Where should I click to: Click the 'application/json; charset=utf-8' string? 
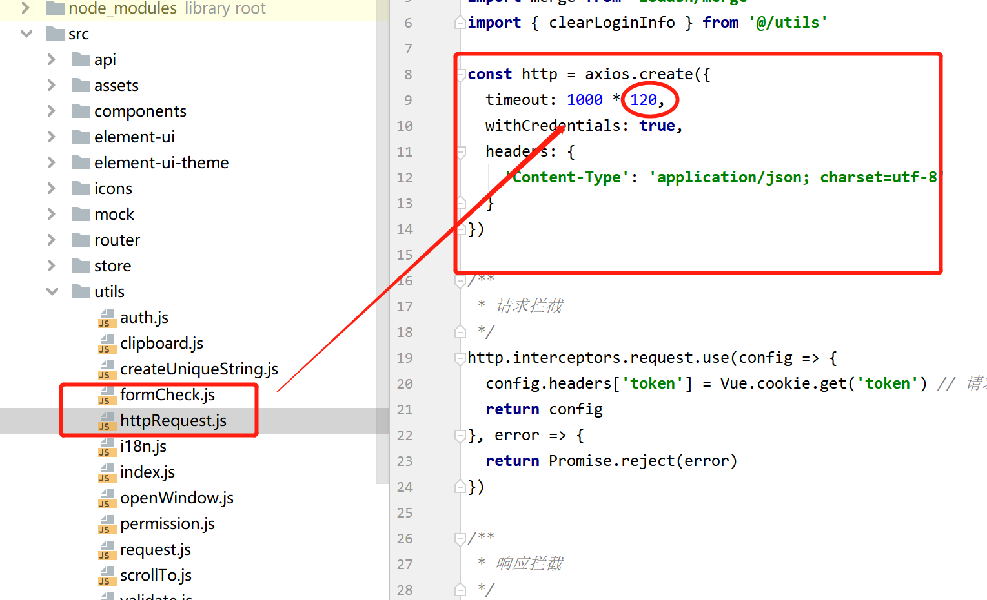797,177
